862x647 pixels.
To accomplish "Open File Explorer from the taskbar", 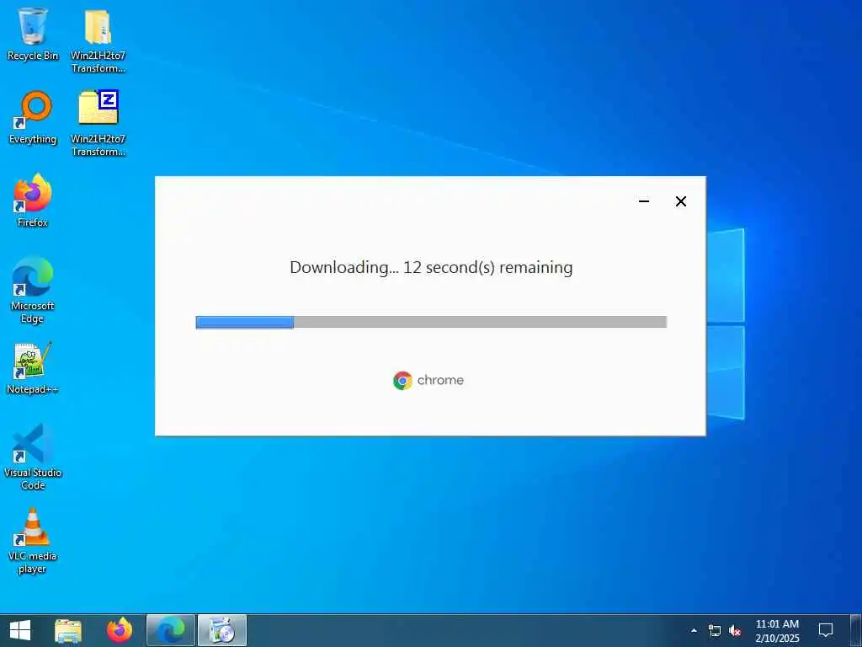I will click(x=68, y=630).
